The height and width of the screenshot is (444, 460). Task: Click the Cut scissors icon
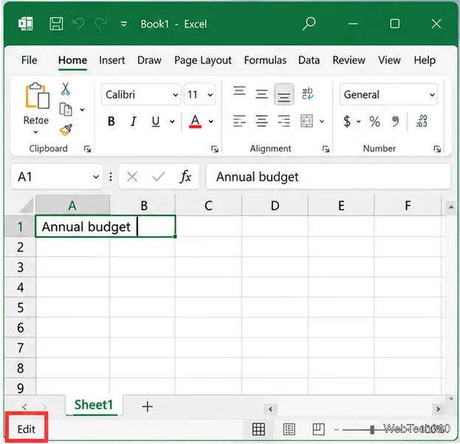(66, 89)
